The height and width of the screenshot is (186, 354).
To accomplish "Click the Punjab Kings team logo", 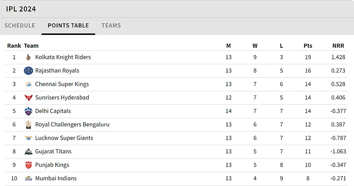I will click(x=28, y=165).
